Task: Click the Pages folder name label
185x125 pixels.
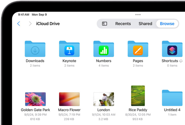Action: coord(138,61)
